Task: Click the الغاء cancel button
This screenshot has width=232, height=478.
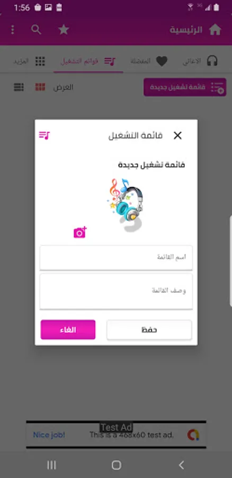Action: coord(68,329)
